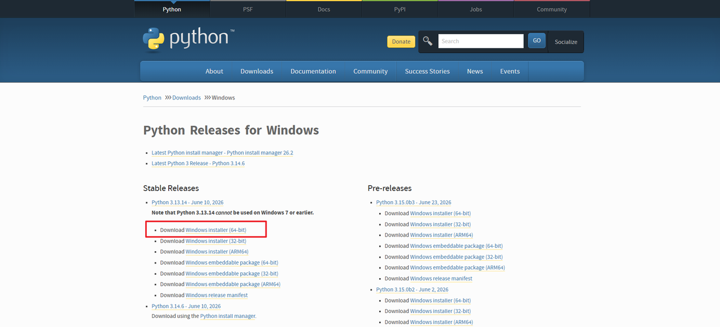The height and width of the screenshot is (327, 720).
Task: Open the Downloads navigation menu
Action: [256, 71]
